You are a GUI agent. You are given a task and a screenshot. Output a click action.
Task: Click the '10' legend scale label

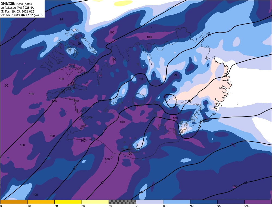tap(29, 206)
